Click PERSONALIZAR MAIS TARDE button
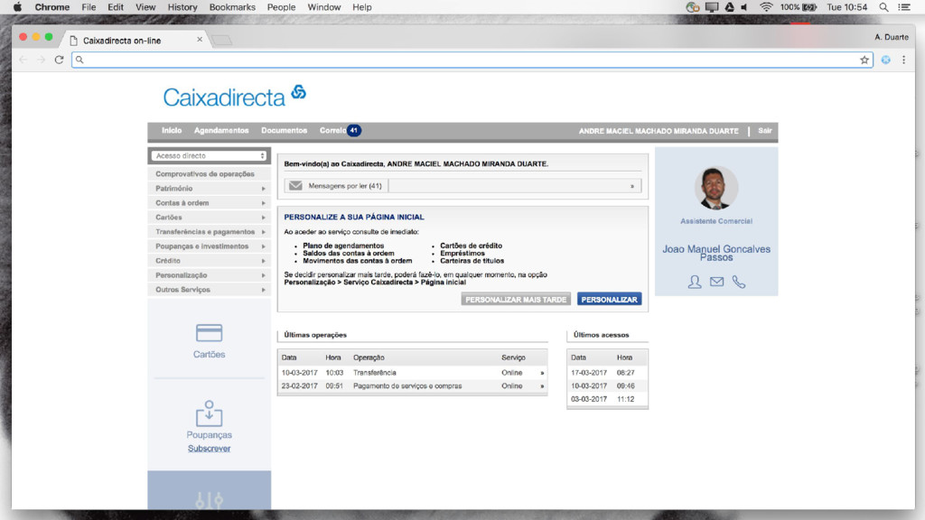 (x=516, y=300)
